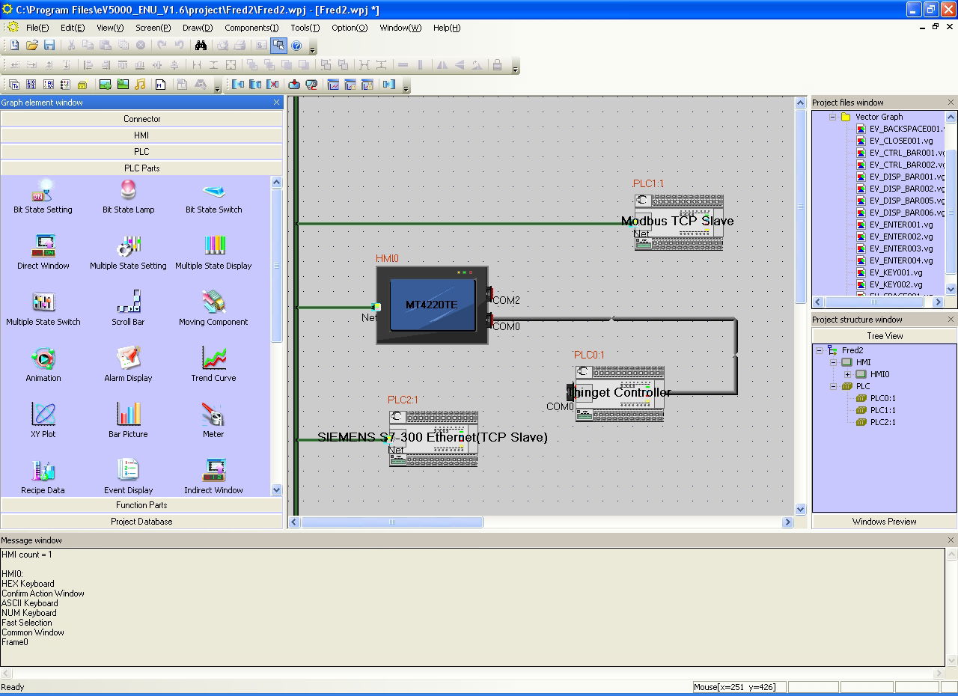
Task: Select the Recipe Data component
Action: pyautogui.click(x=43, y=477)
